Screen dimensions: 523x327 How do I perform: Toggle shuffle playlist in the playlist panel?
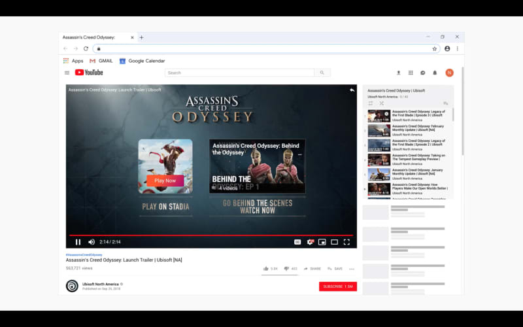[382, 103]
